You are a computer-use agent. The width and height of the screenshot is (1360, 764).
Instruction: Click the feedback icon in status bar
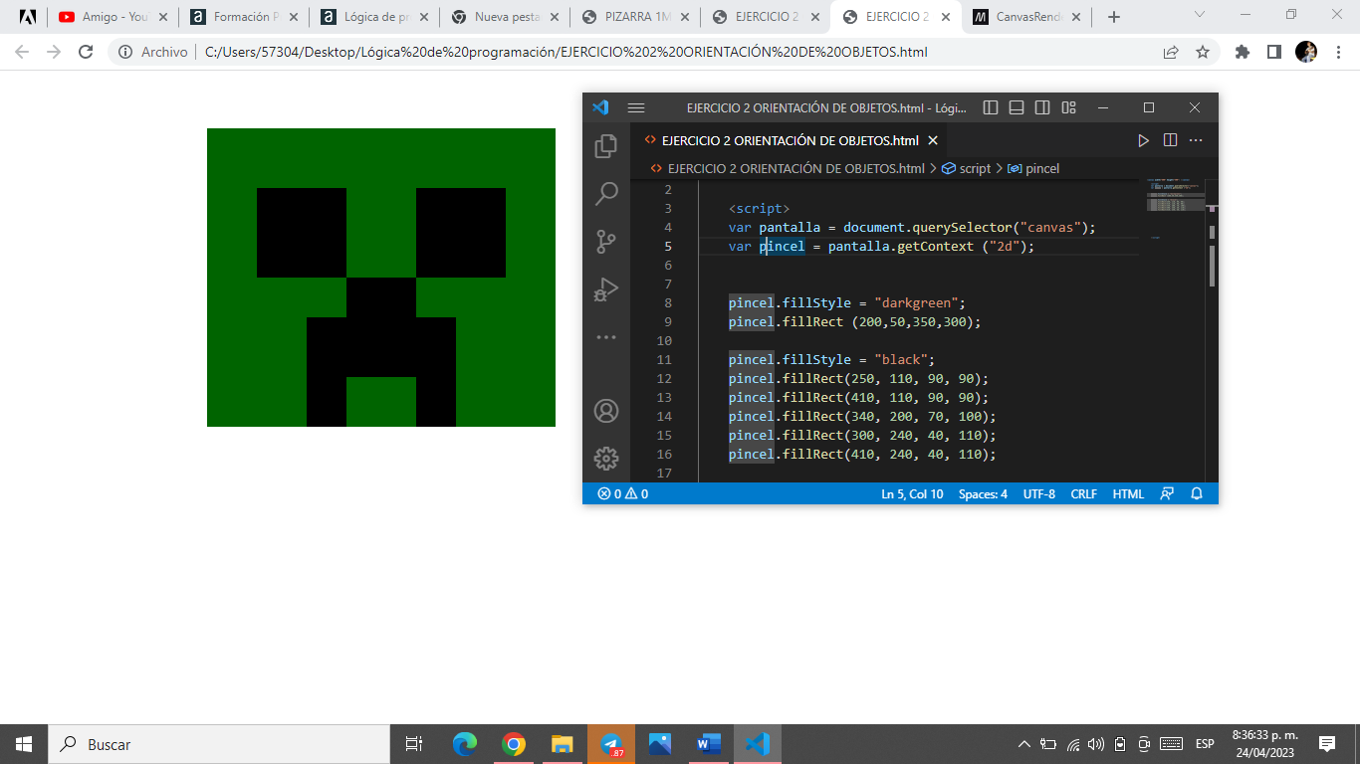[x=1167, y=493]
